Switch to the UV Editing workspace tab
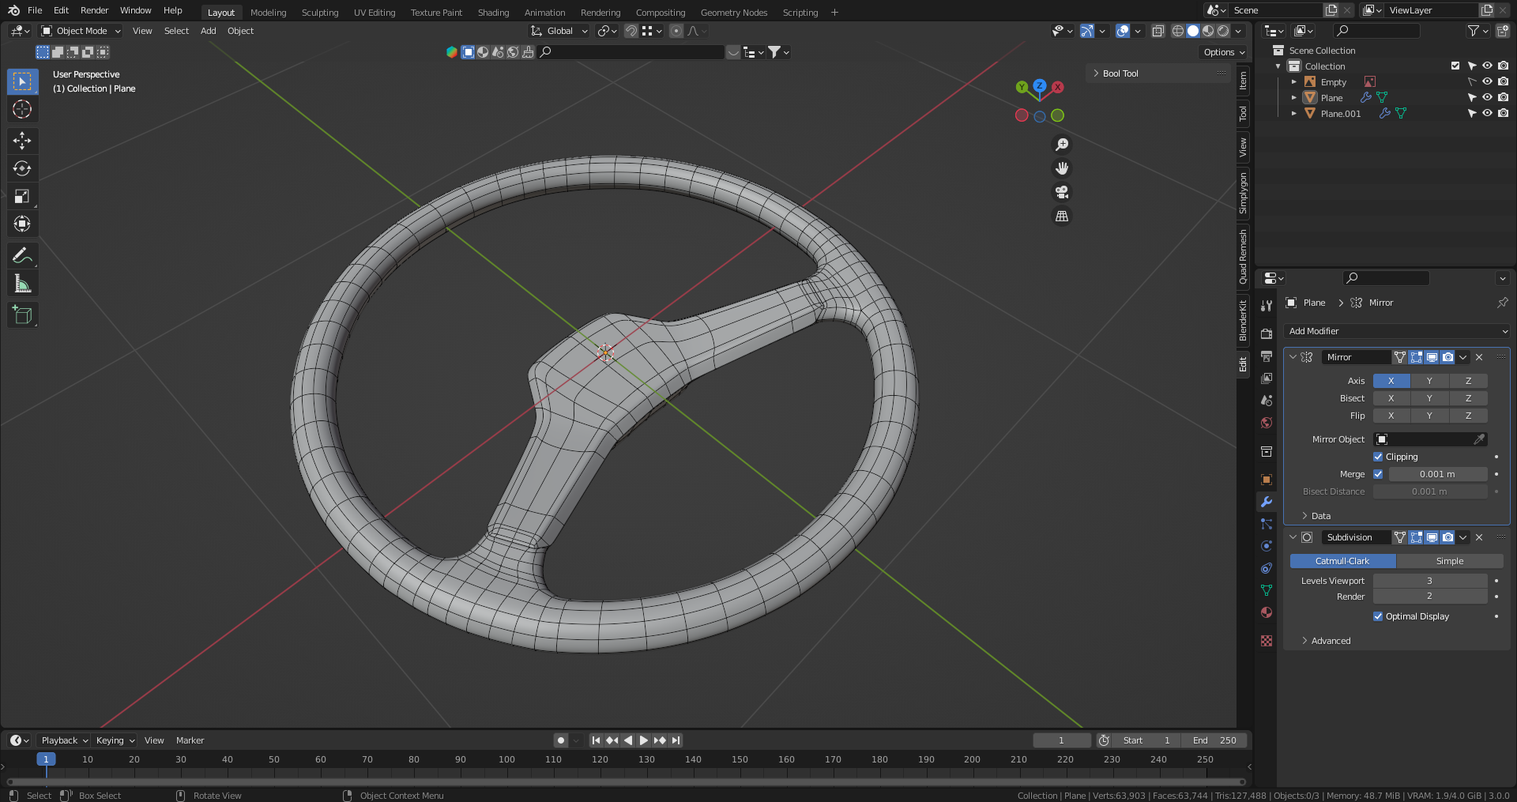This screenshot has height=802, width=1517. (375, 13)
